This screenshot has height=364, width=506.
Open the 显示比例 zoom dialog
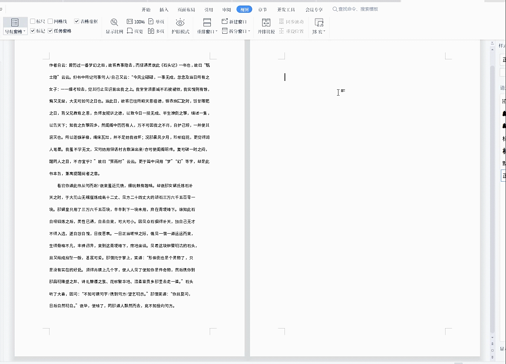point(114,26)
